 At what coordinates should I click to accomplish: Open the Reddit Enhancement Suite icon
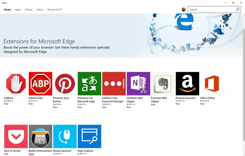(x=40, y=136)
